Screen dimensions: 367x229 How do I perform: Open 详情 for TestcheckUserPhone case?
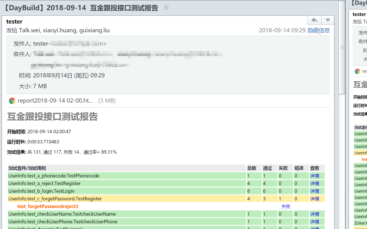(x=315, y=222)
